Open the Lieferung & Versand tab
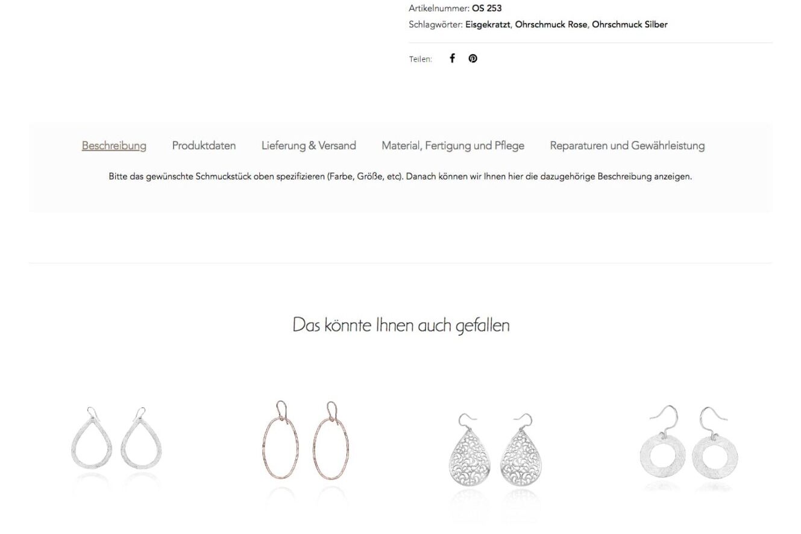Viewport: 801px width, 534px height. click(x=309, y=146)
